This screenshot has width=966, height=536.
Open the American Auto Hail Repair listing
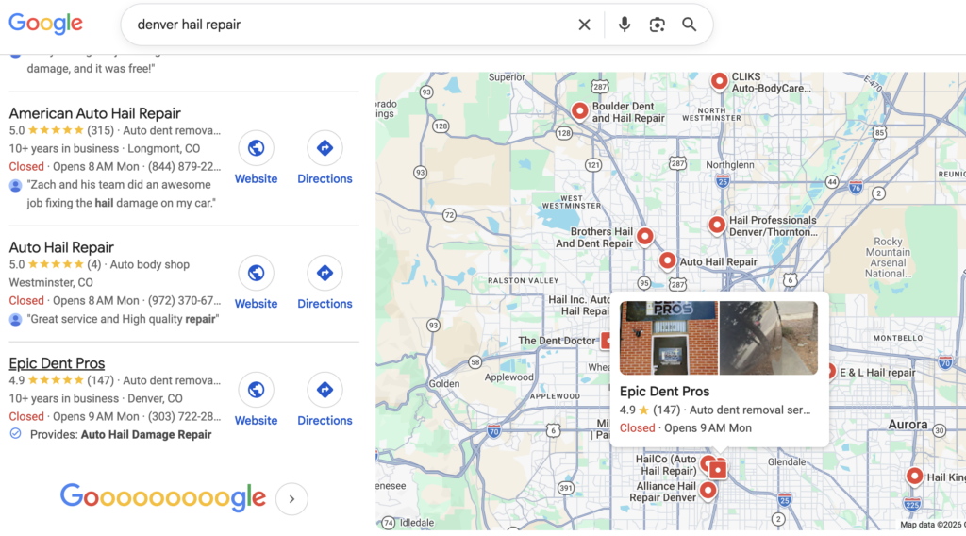tap(95, 113)
